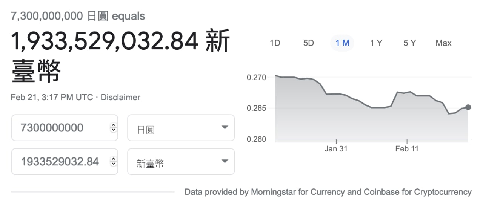The image size is (483, 211).
Task: Click the 0.265 level on the chart axis
Action: (257, 108)
